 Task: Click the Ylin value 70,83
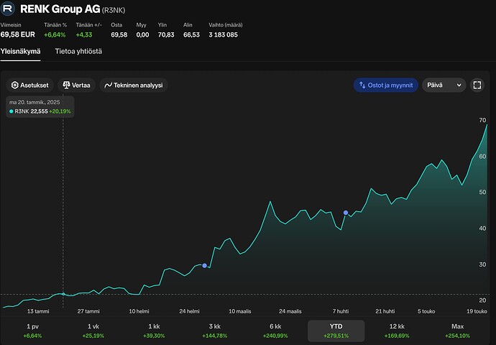166,34
